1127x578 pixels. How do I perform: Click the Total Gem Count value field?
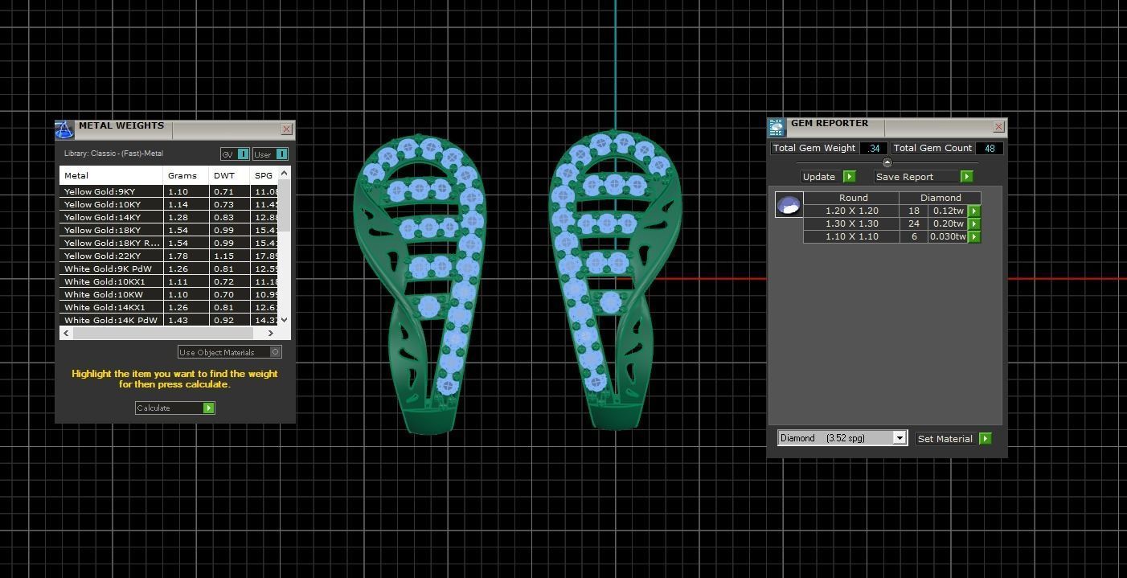(990, 148)
